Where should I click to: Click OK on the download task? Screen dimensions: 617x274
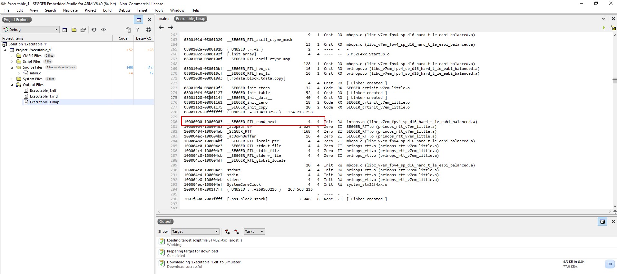coord(610,264)
